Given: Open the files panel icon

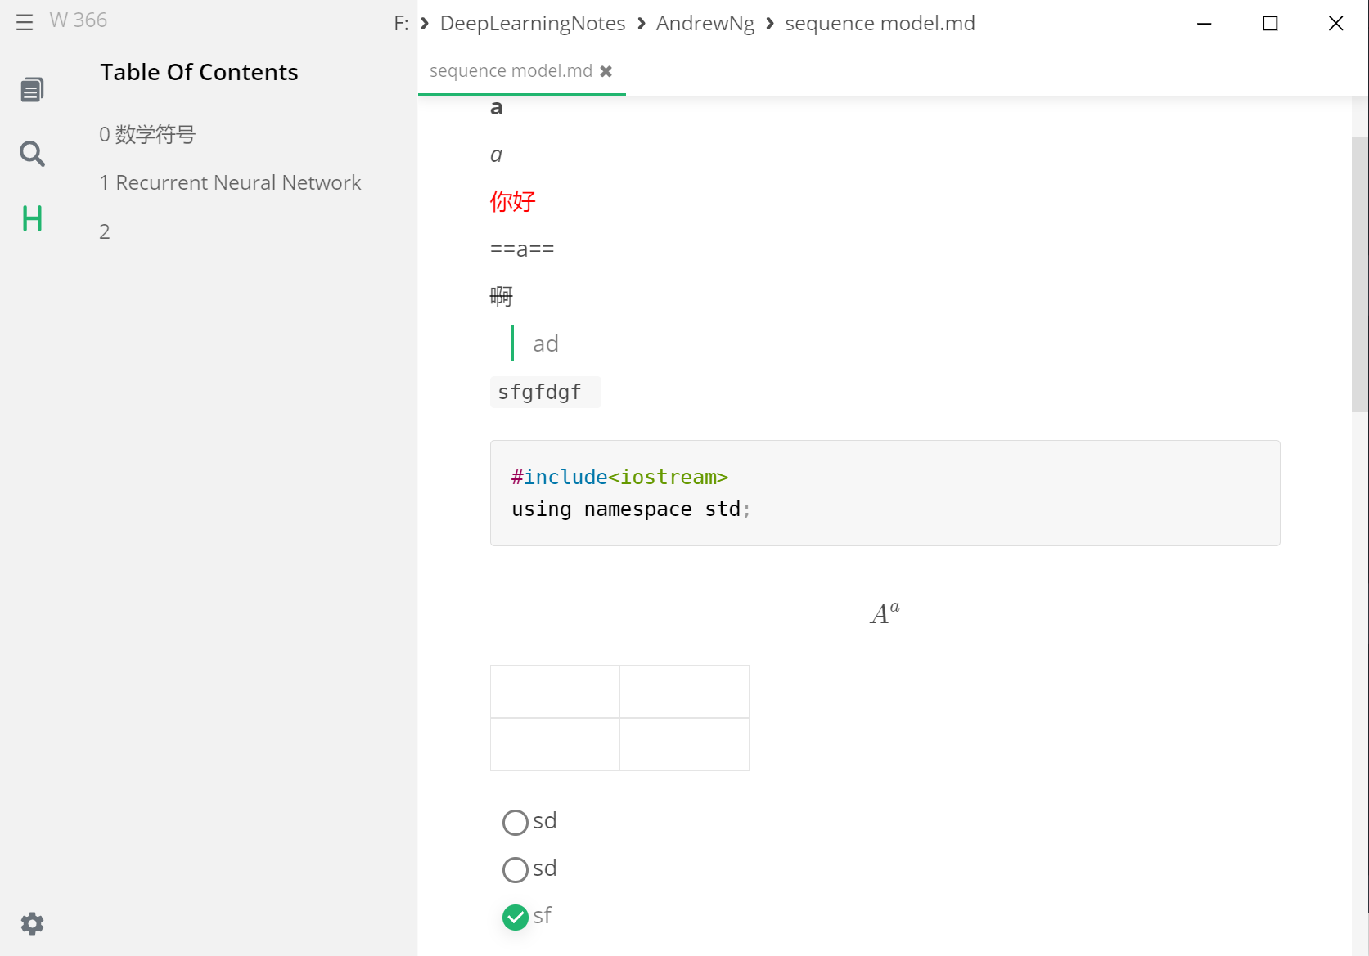Looking at the screenshot, I should [32, 89].
